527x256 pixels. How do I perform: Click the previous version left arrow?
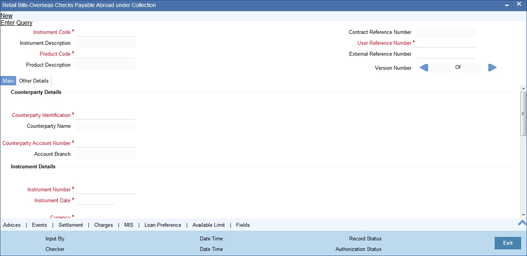point(424,68)
